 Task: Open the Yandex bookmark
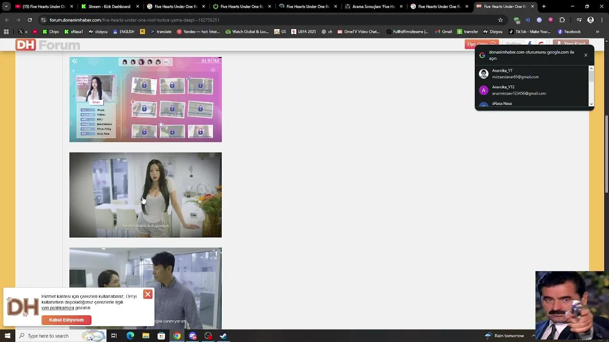coord(198,32)
